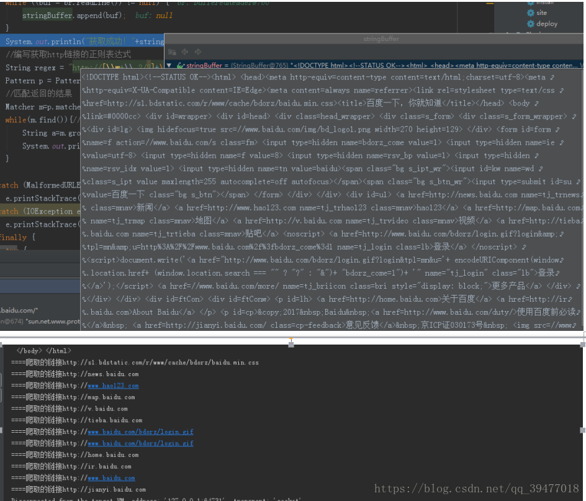586x501 pixels.
Task: Click the buf: null inline debug hint
Action: click(x=153, y=16)
